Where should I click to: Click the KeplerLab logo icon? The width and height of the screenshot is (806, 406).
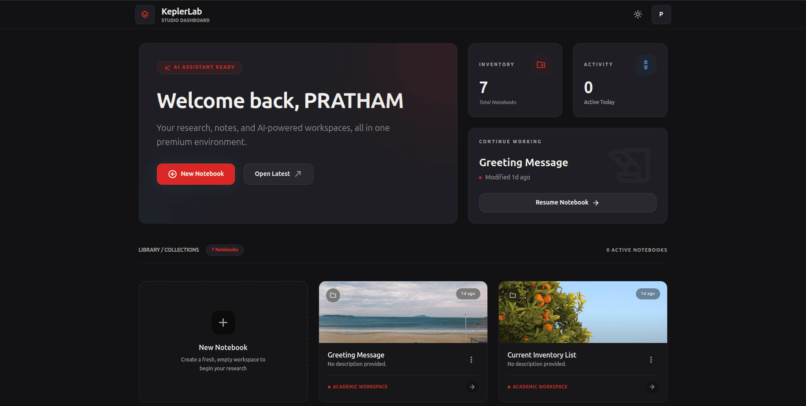145,15
